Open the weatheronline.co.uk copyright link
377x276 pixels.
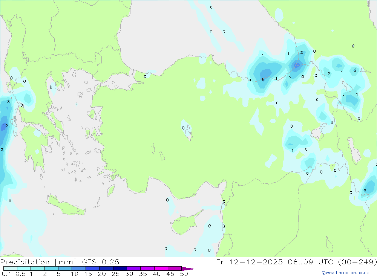[x=345, y=273]
